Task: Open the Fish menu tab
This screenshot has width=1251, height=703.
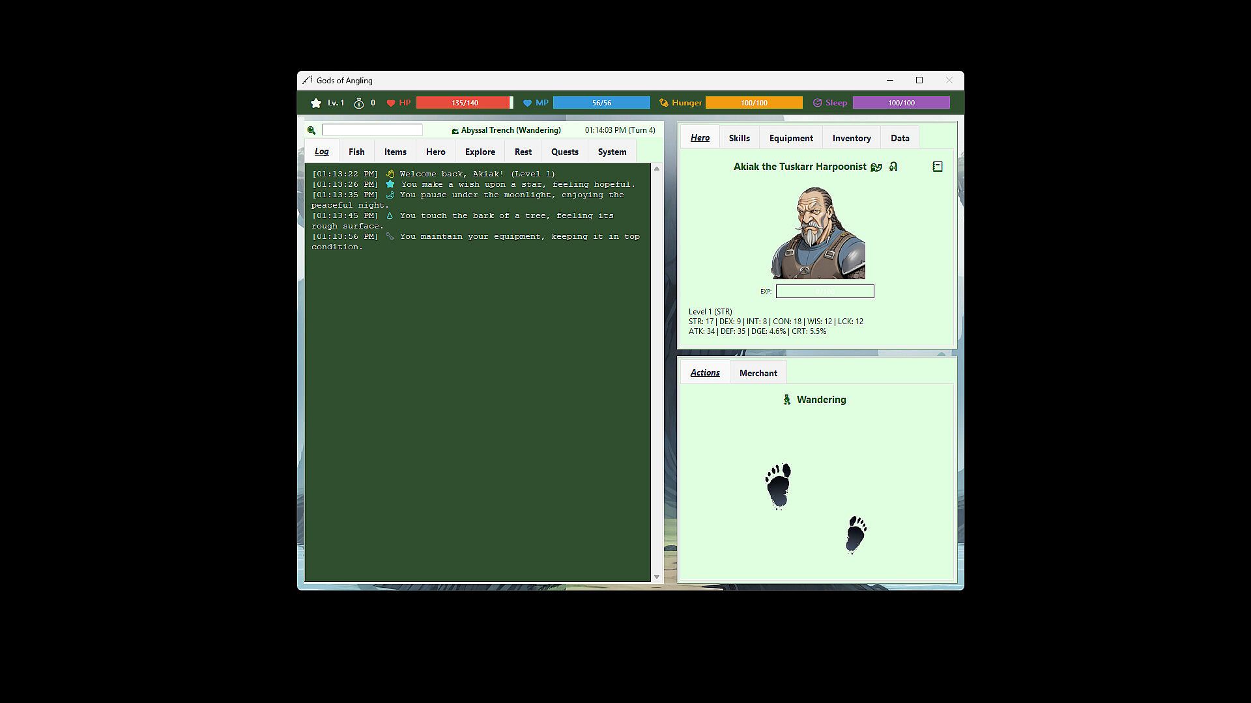Action: click(356, 152)
